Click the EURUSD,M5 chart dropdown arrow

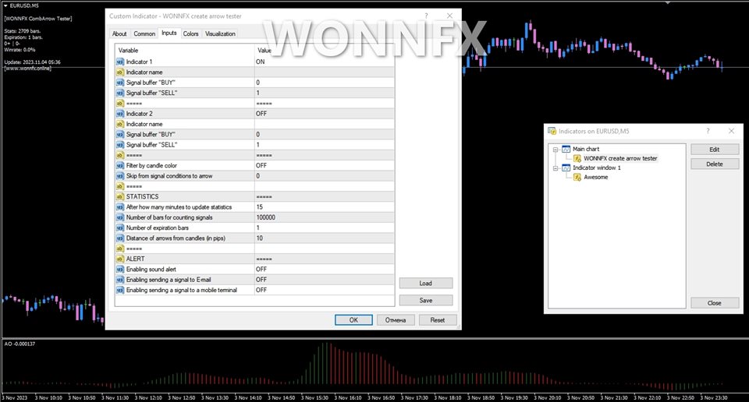click(5, 5)
